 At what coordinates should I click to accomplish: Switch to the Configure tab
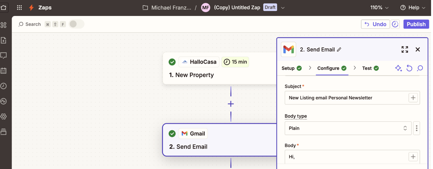tap(332, 68)
